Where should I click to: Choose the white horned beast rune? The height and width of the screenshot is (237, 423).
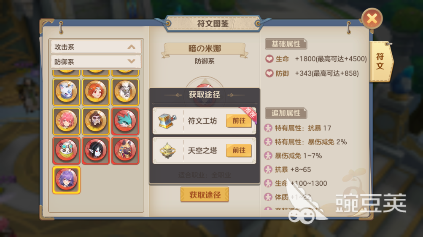pos(125,92)
